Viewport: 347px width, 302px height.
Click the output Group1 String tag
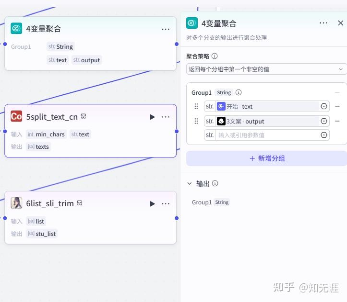click(222, 202)
